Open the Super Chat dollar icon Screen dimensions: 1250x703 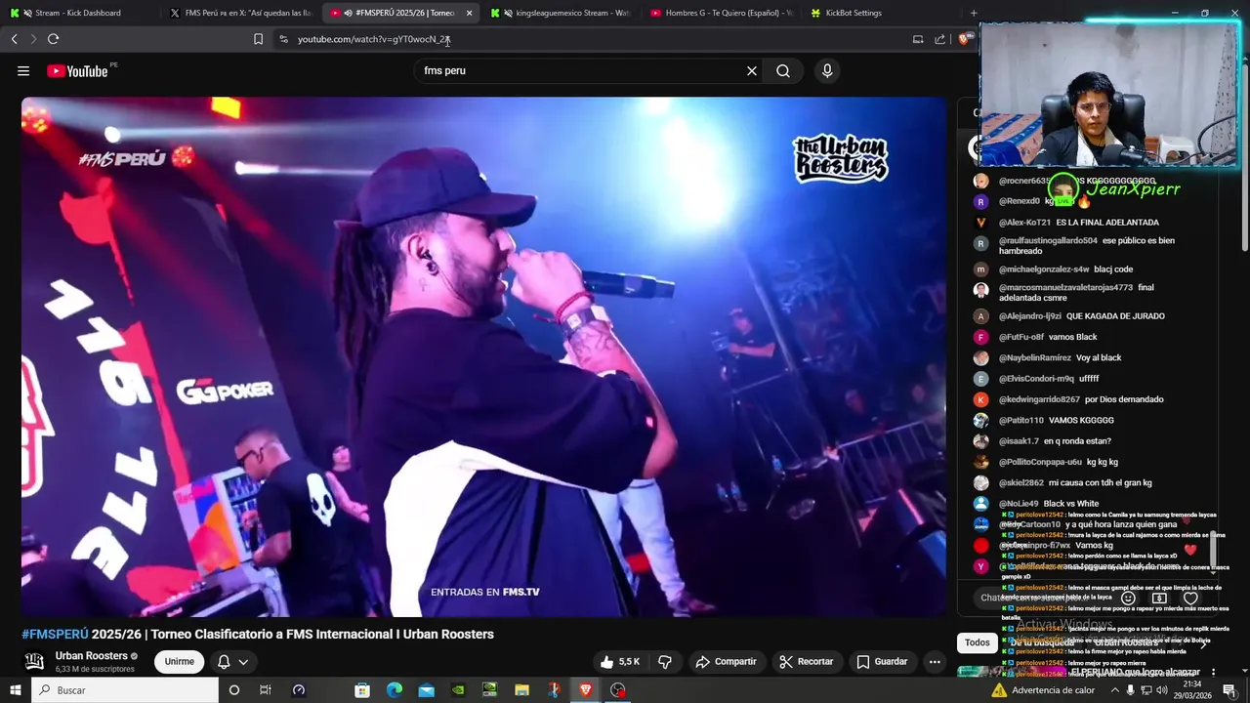(1159, 598)
